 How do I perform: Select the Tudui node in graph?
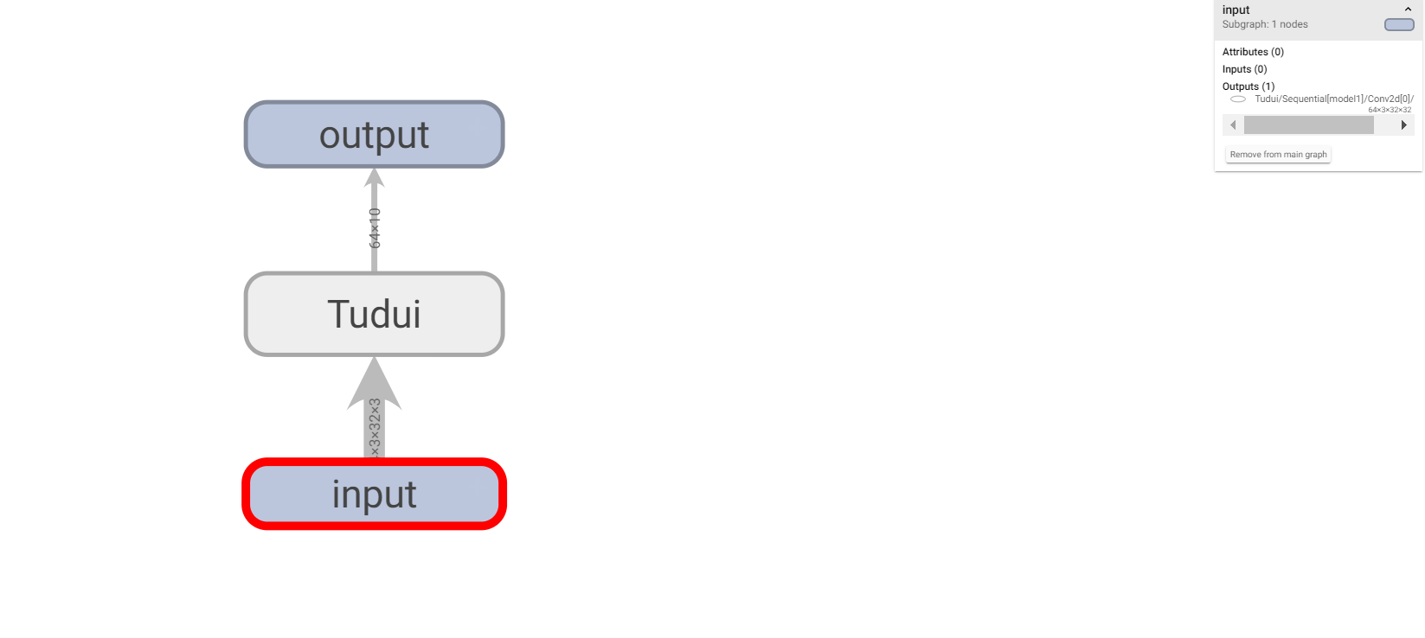(x=374, y=314)
